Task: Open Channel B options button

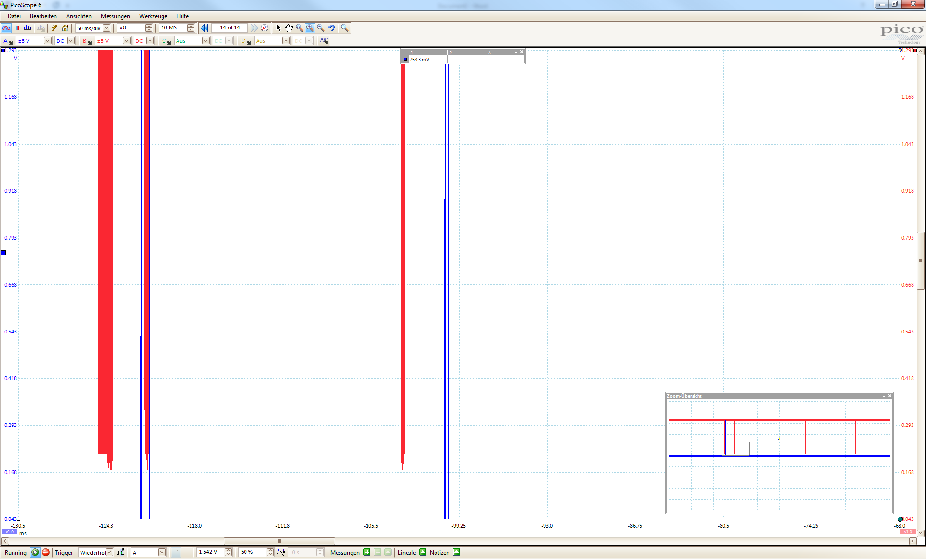Action: click(87, 41)
